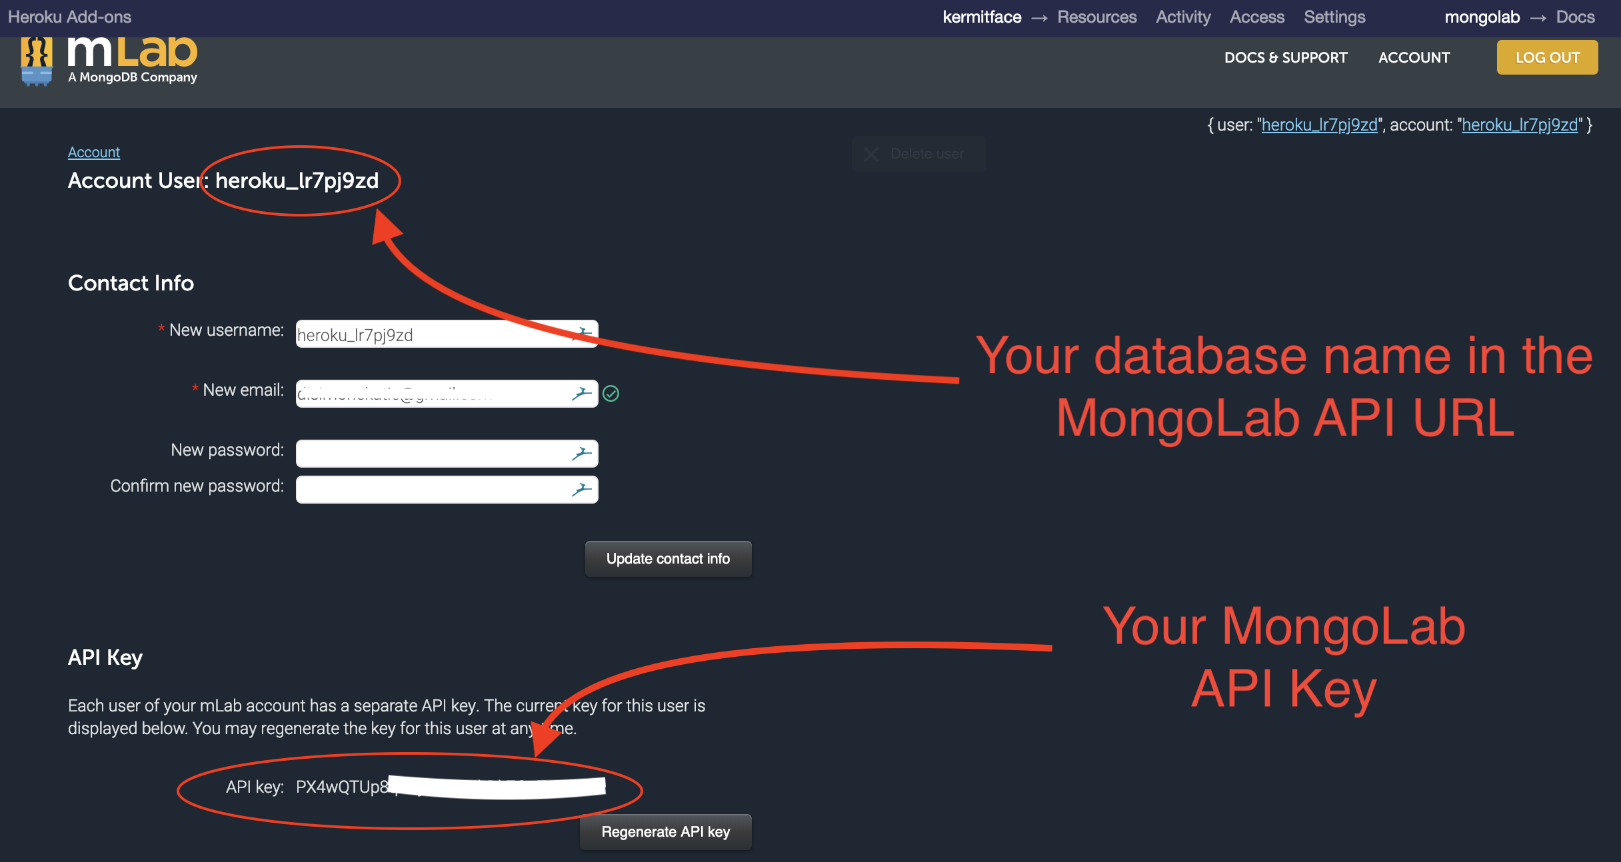Open the Activity menu item
This screenshot has width=1621, height=862.
1182,16
